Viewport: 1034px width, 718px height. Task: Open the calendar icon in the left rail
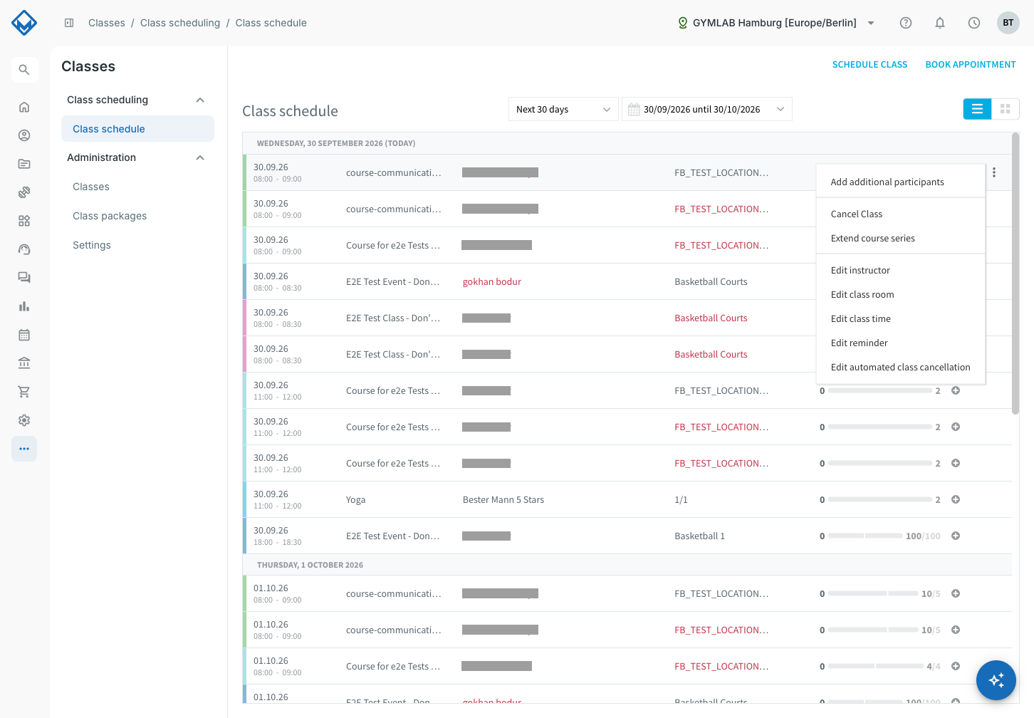click(24, 335)
